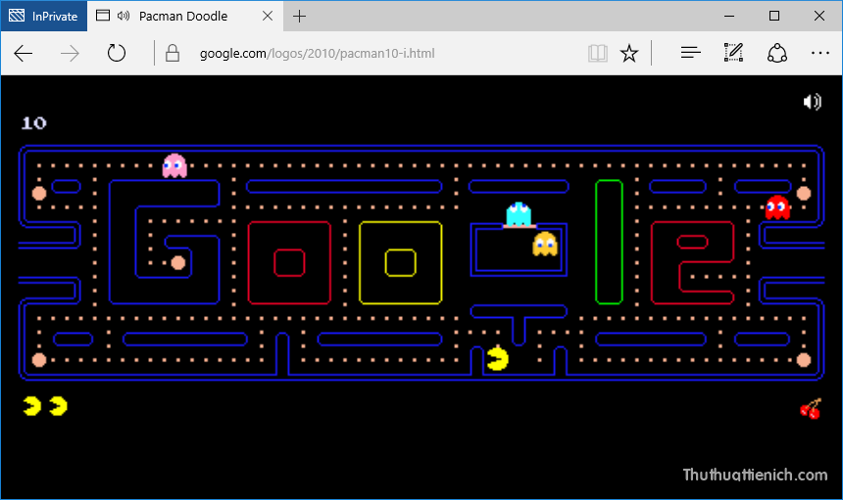This screenshot has height=500, width=843.
Task: Mute the game sound speaker icon
Action: (x=812, y=102)
